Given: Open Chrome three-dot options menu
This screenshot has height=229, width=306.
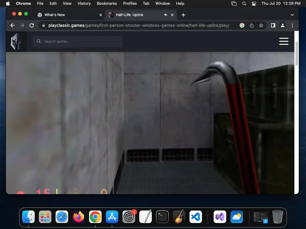Looking at the screenshot, I should click(x=292, y=25).
